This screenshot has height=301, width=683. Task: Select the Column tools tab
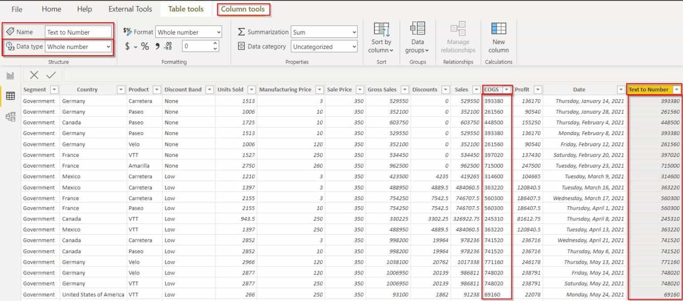click(x=243, y=9)
